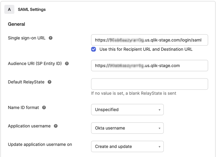Click the blank RelayState hint text
216x157 pixels.
point(134,93)
